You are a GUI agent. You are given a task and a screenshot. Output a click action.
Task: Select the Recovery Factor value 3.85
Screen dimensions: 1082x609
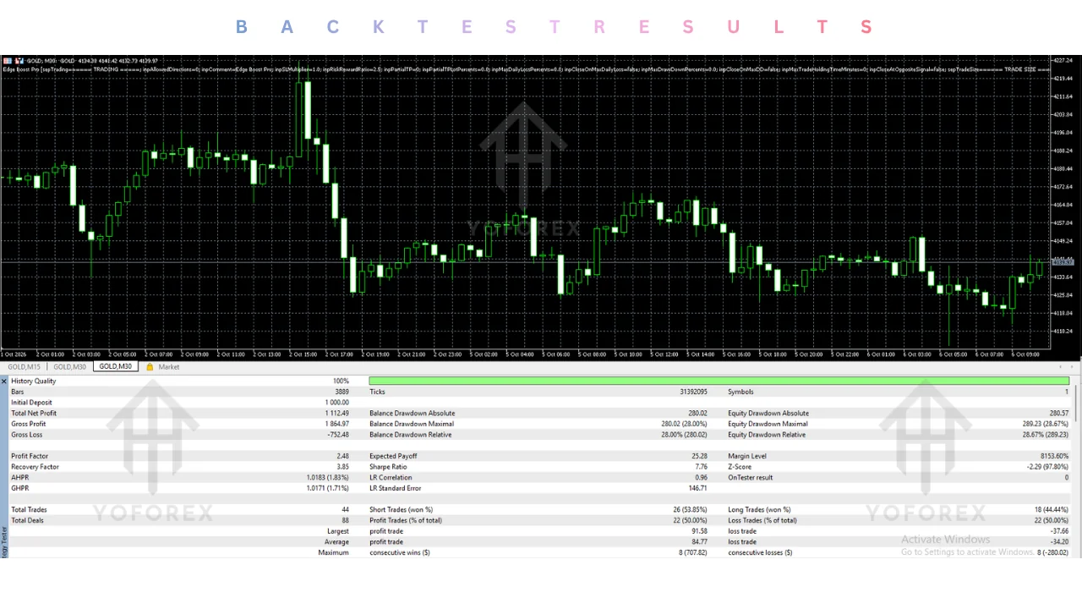tap(343, 467)
